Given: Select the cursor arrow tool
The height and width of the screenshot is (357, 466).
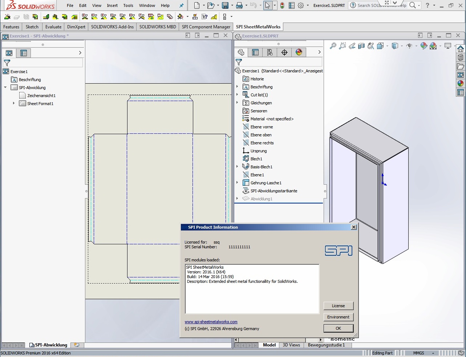Looking at the screenshot, I should point(268,5).
